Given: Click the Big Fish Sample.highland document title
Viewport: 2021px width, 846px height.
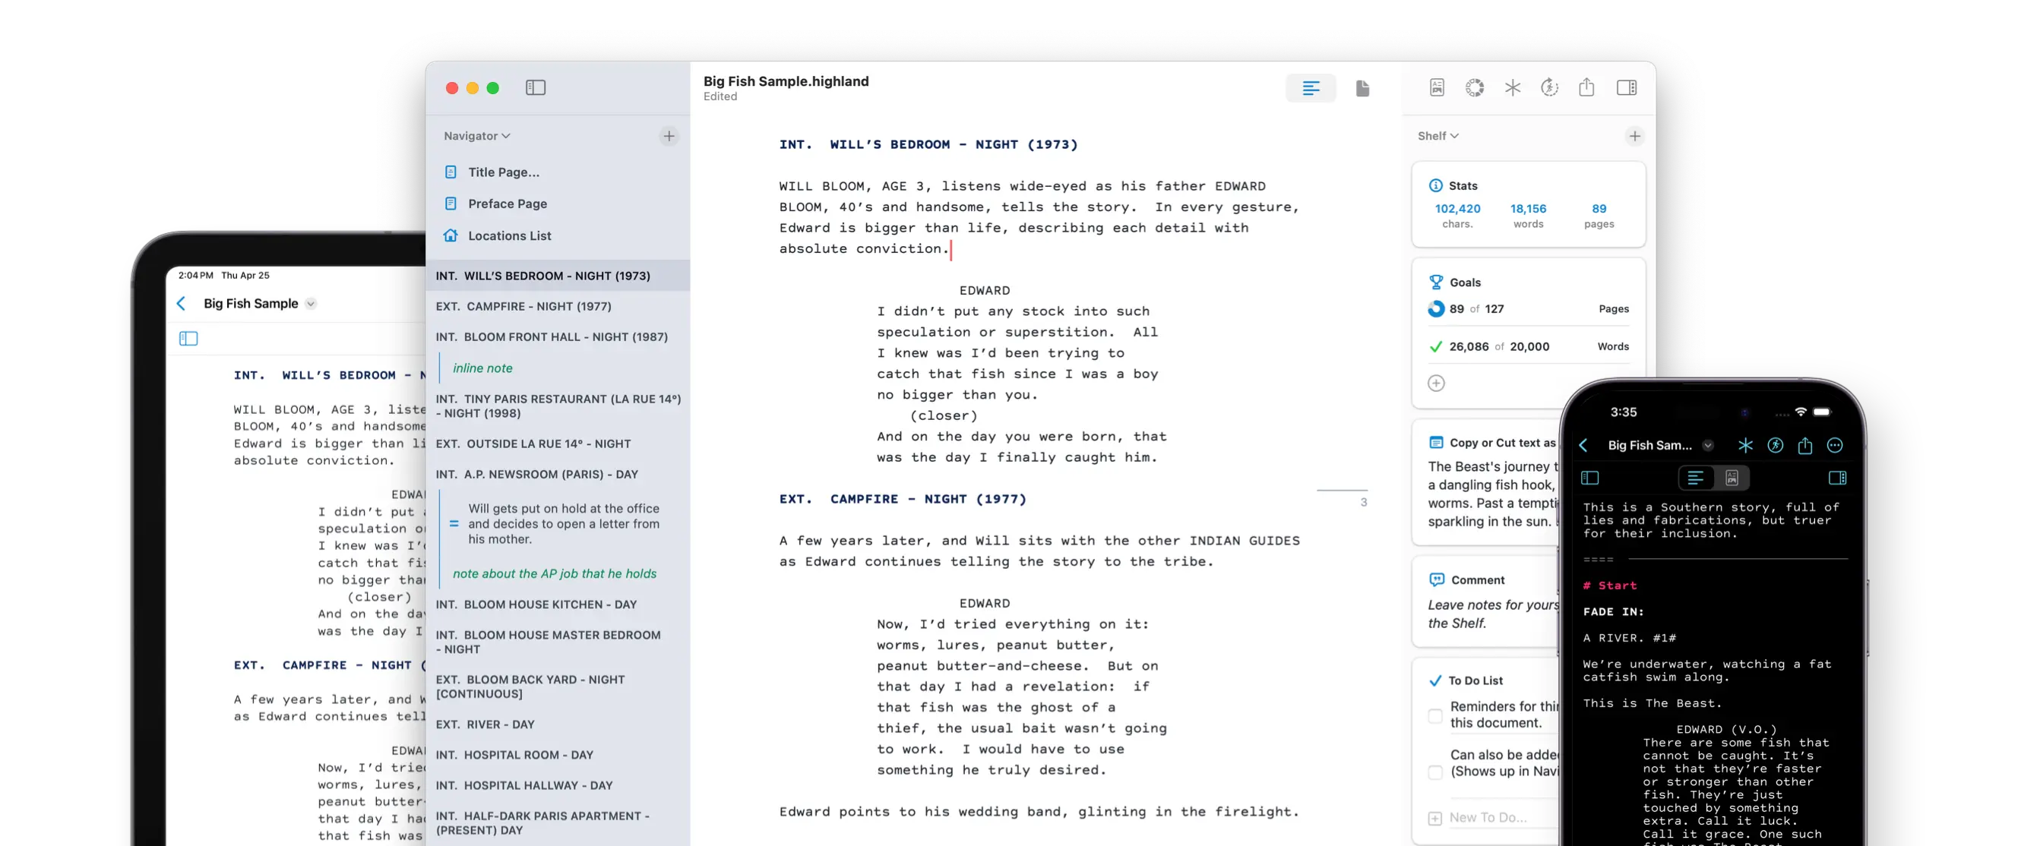Looking at the screenshot, I should coord(786,81).
